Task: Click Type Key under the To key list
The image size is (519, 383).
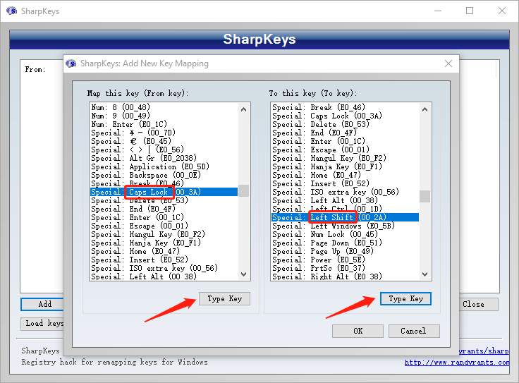Action: coord(405,298)
